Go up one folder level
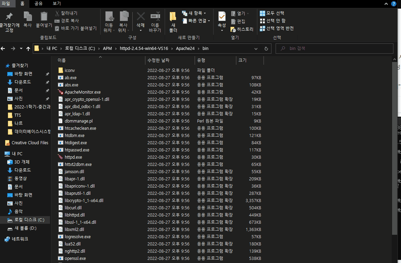This screenshot has height=263, width=401. (28, 49)
